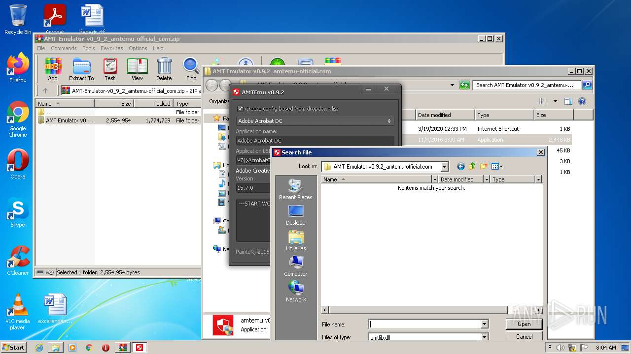Open excellent Word document on desktop
631x354 pixels.
[55, 309]
